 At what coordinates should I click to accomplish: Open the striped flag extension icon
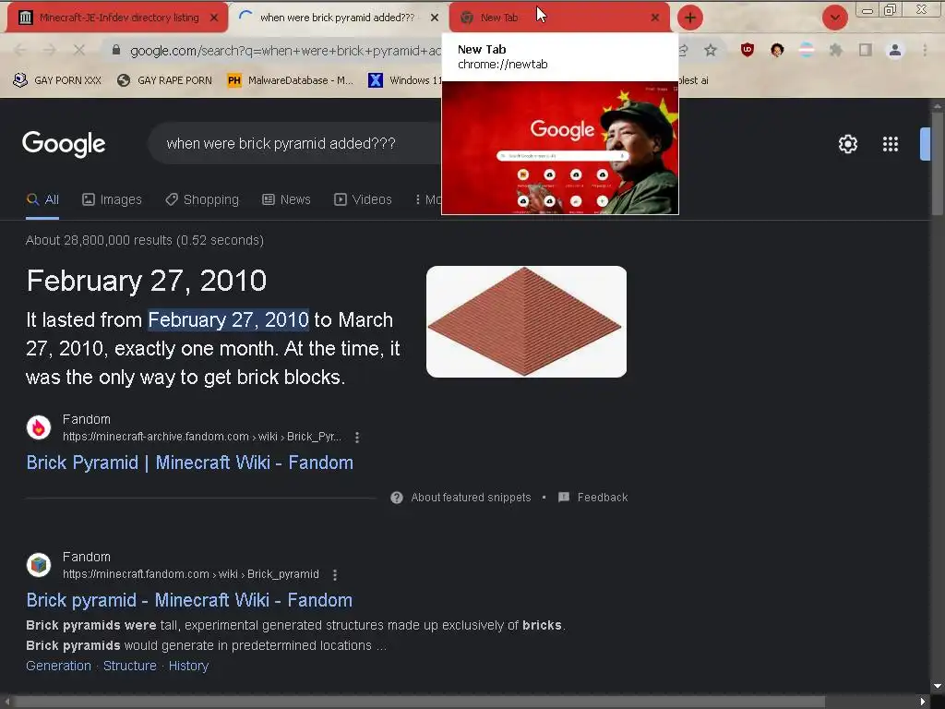coord(807,50)
